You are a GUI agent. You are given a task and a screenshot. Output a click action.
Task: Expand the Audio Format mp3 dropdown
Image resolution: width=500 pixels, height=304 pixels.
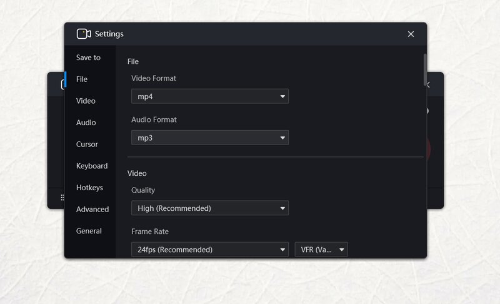210,138
